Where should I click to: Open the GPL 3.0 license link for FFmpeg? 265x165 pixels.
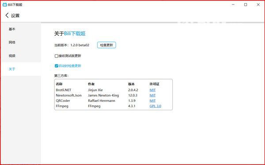click(x=155, y=106)
